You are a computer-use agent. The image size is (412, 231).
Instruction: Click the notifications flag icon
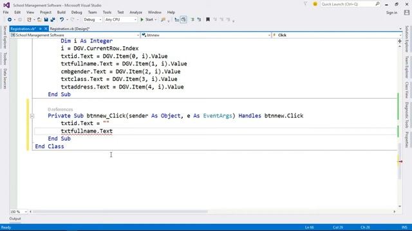pyautogui.click(x=305, y=4)
